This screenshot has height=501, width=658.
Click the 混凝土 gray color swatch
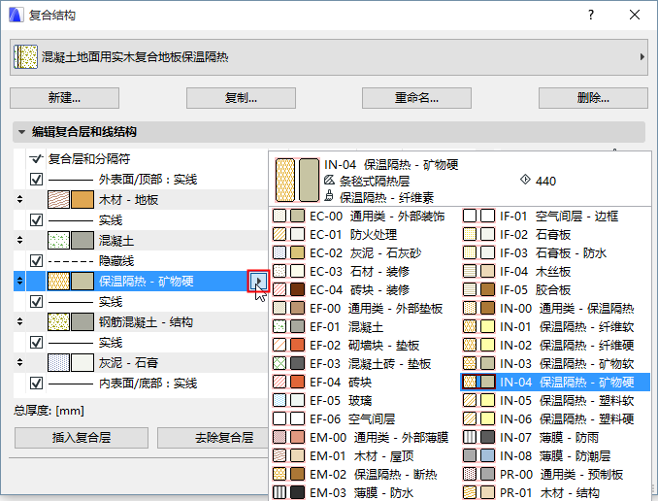click(x=82, y=240)
